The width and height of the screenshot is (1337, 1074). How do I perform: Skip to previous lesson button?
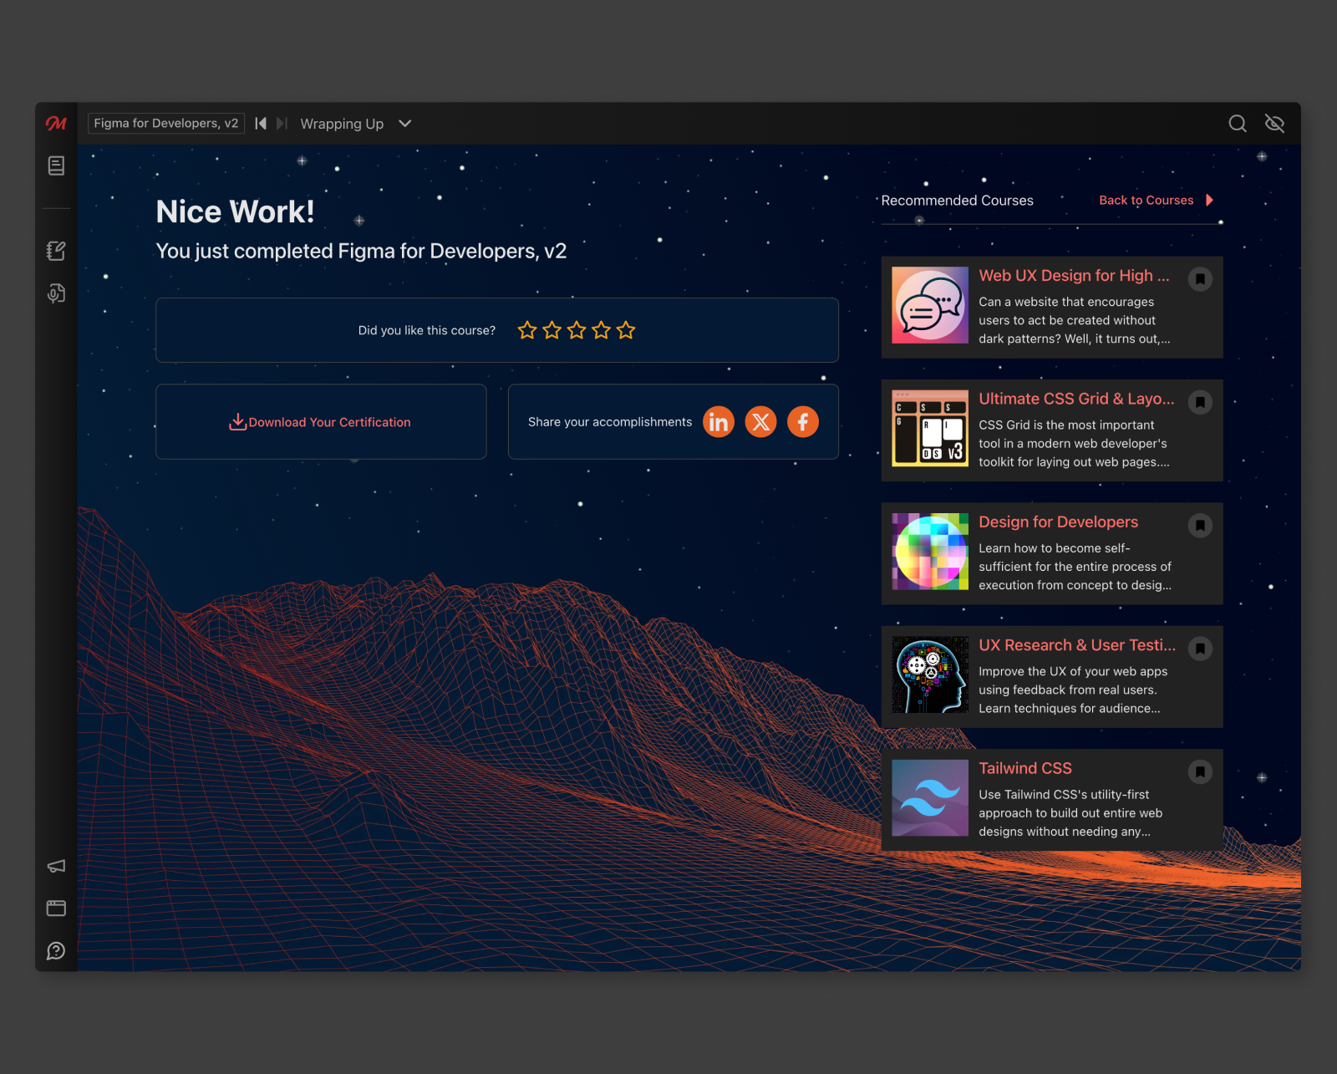261,124
